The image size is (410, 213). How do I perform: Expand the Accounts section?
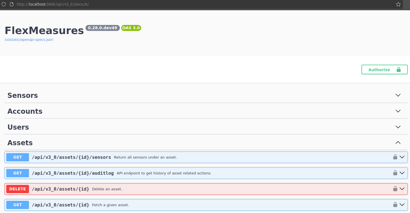point(398,111)
